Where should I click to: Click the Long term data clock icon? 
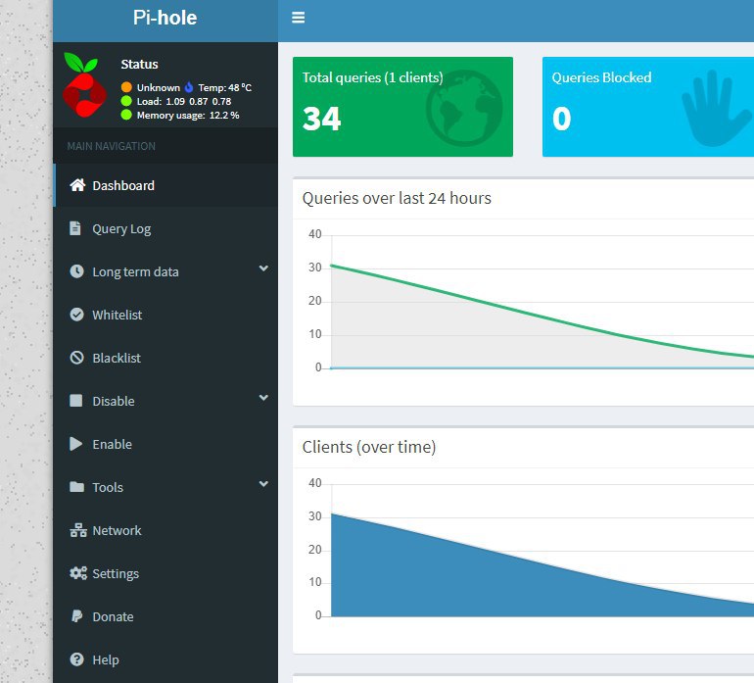pos(76,271)
